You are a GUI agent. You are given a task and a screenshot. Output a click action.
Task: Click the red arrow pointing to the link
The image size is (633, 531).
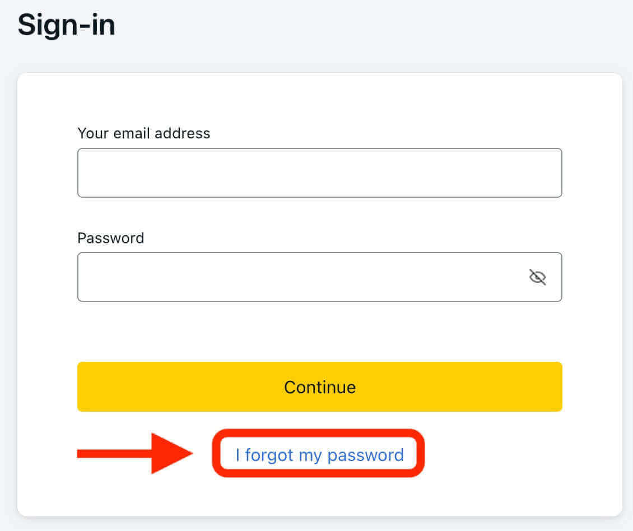click(x=134, y=454)
